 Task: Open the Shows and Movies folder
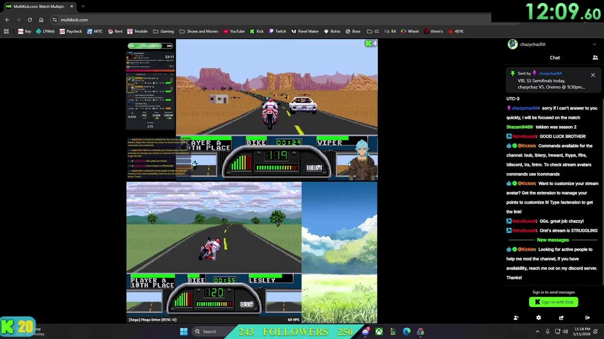pyautogui.click(x=199, y=32)
